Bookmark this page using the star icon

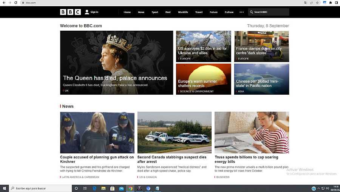317,3
